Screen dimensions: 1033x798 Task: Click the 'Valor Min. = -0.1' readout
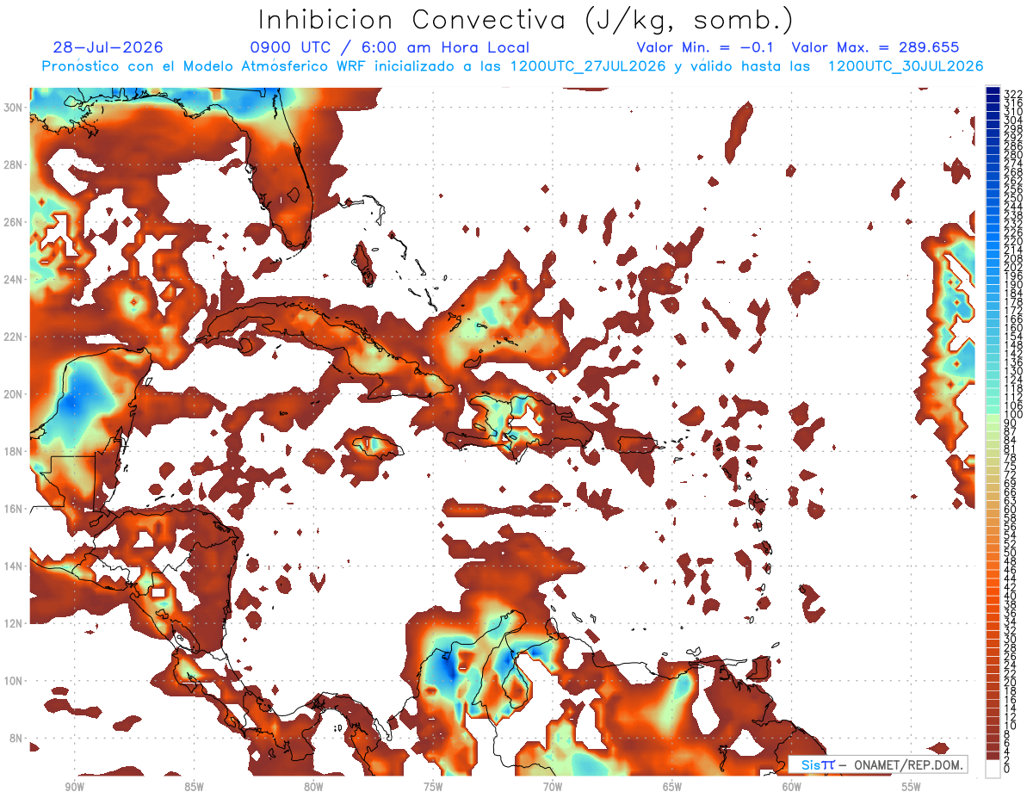tap(705, 47)
